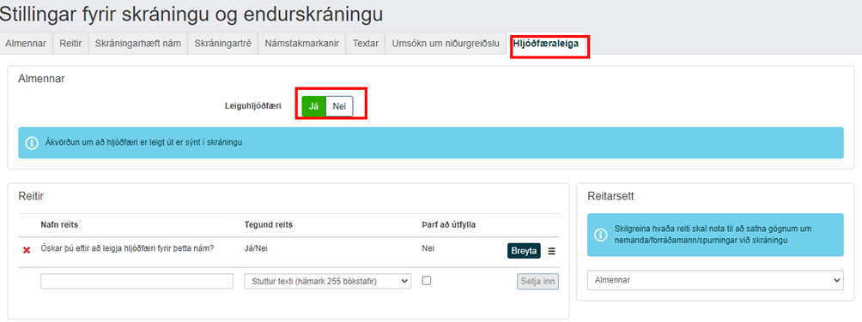Click info icon in Ákvörðun notice banner
The image size is (862, 322).
tap(32, 143)
